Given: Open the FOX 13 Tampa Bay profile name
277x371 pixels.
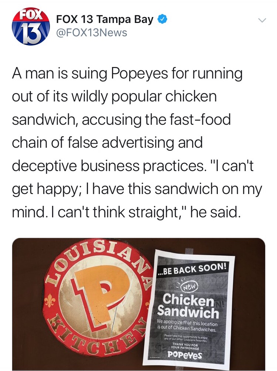Looking at the screenshot, I should point(105,19).
